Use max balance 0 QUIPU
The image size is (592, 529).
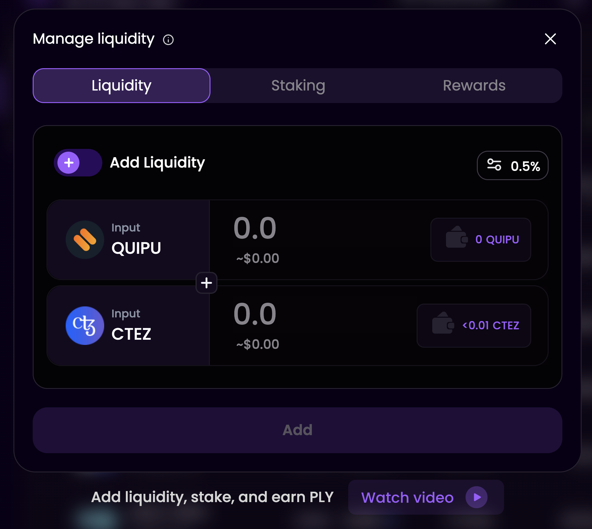497,240
